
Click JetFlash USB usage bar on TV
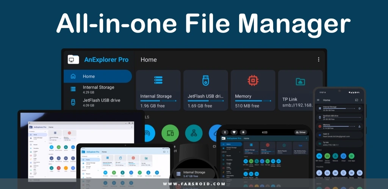[206, 101]
